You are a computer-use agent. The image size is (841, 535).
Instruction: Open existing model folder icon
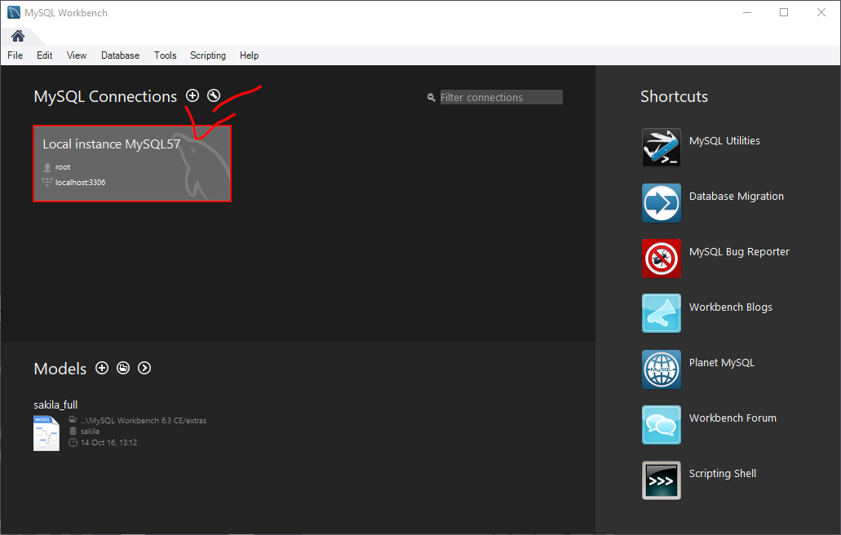click(123, 368)
